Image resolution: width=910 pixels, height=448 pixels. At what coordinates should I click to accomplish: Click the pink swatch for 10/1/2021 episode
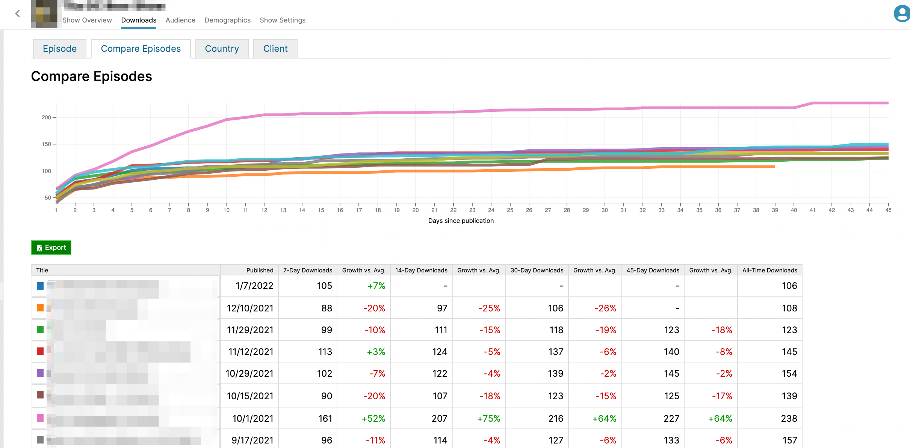click(40, 418)
